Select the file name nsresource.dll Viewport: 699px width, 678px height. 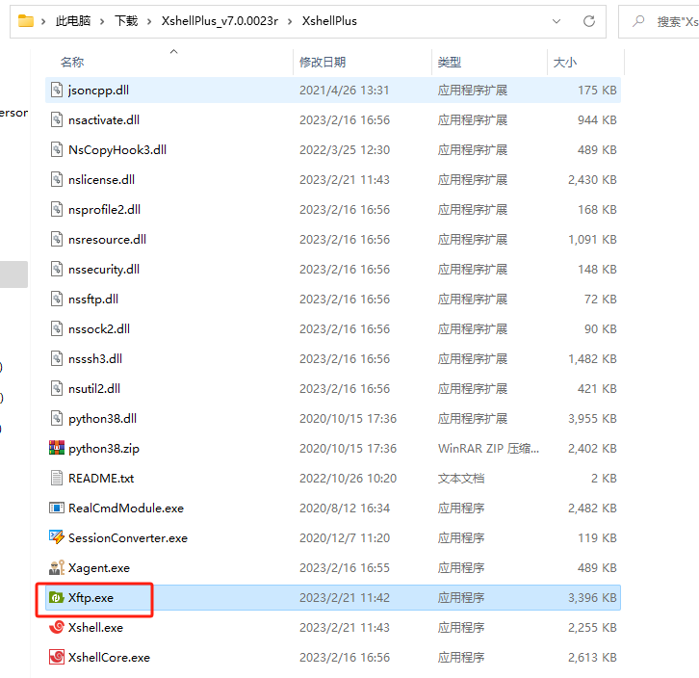[x=107, y=240]
